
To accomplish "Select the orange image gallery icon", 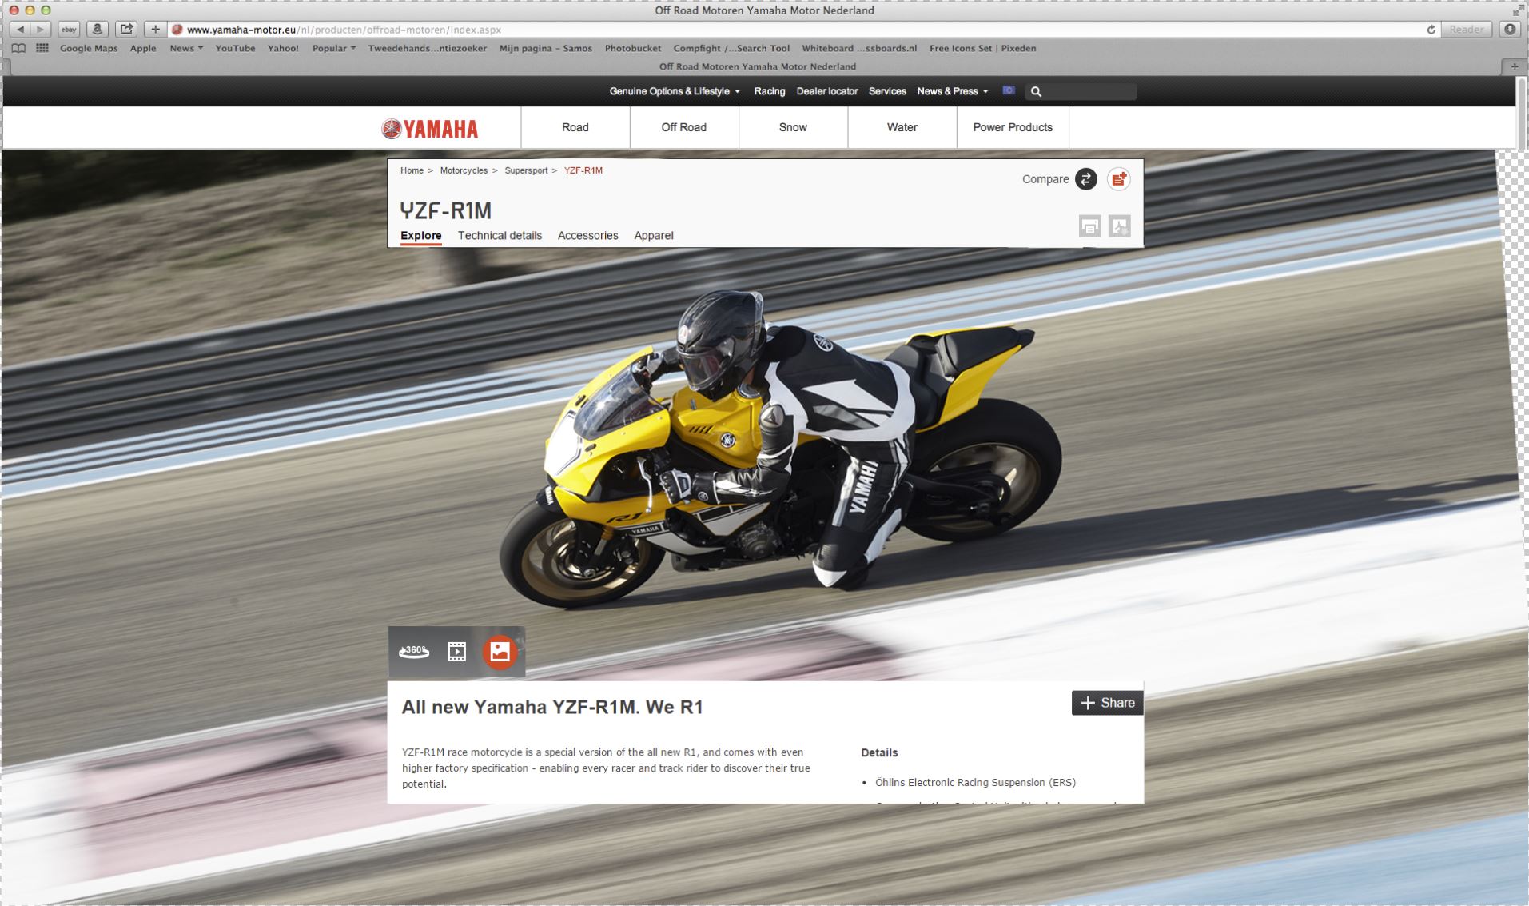I will [500, 652].
